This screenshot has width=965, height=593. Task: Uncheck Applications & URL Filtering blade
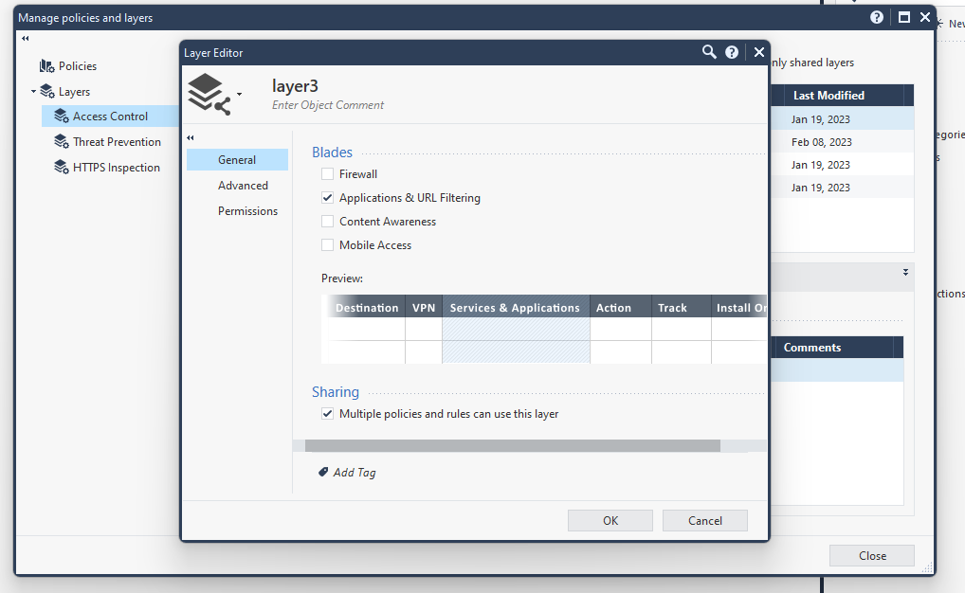[x=328, y=198]
